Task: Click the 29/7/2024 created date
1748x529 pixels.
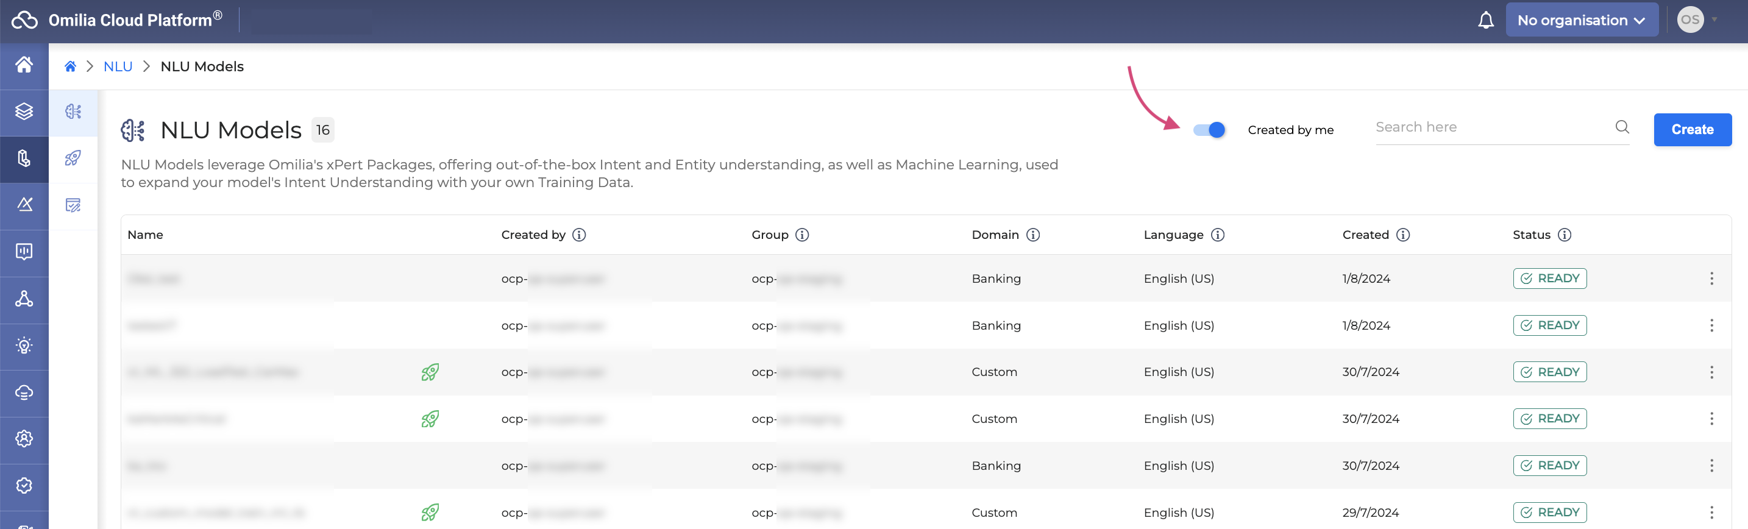Action: (1370, 513)
